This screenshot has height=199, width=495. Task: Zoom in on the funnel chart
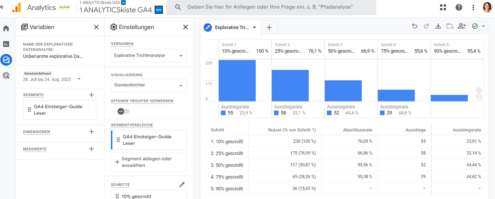point(479,90)
